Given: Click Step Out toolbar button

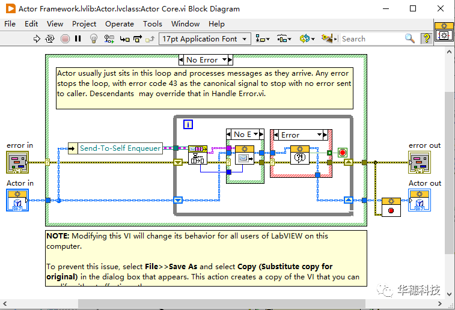Looking at the screenshot, I should (150, 38).
